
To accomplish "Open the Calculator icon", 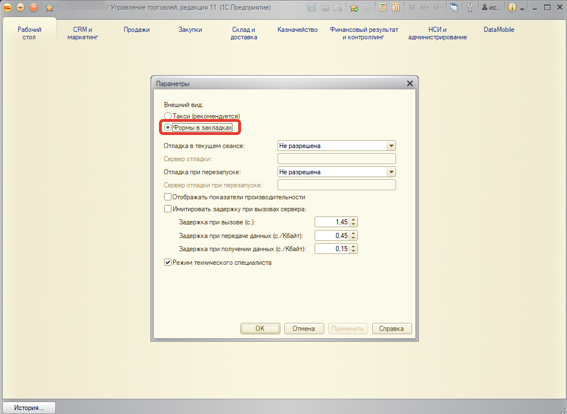I will click(x=382, y=7).
